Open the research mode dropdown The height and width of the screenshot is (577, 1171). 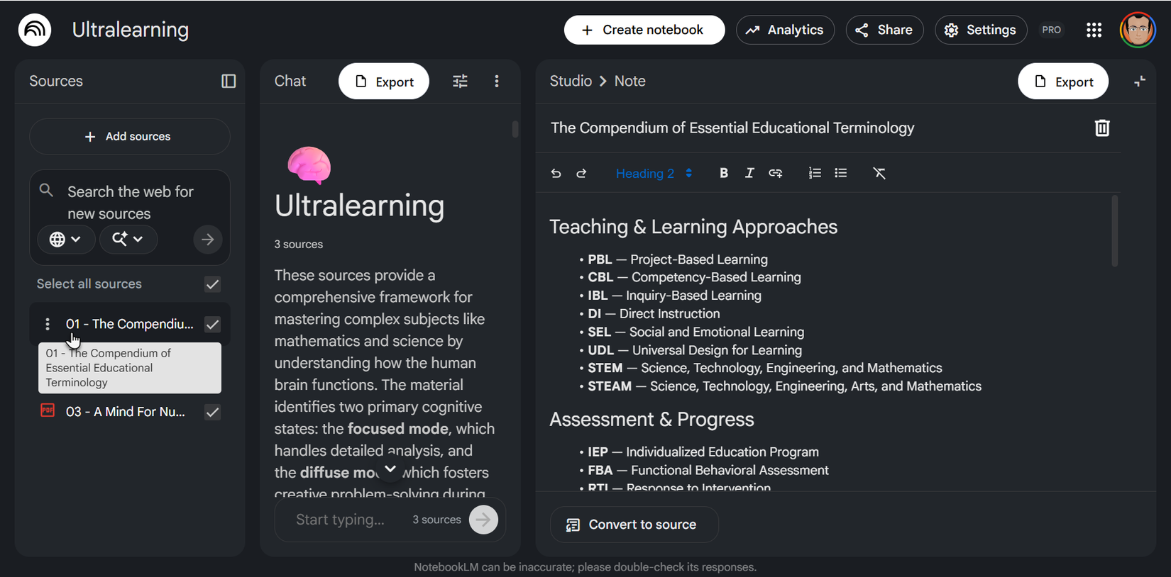pos(128,240)
